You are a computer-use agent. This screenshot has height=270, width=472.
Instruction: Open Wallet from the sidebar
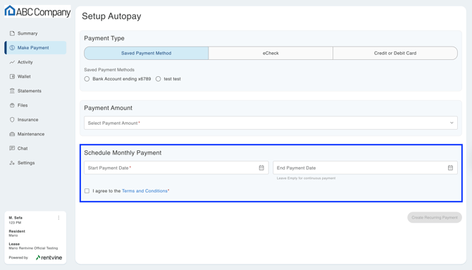coord(35,77)
